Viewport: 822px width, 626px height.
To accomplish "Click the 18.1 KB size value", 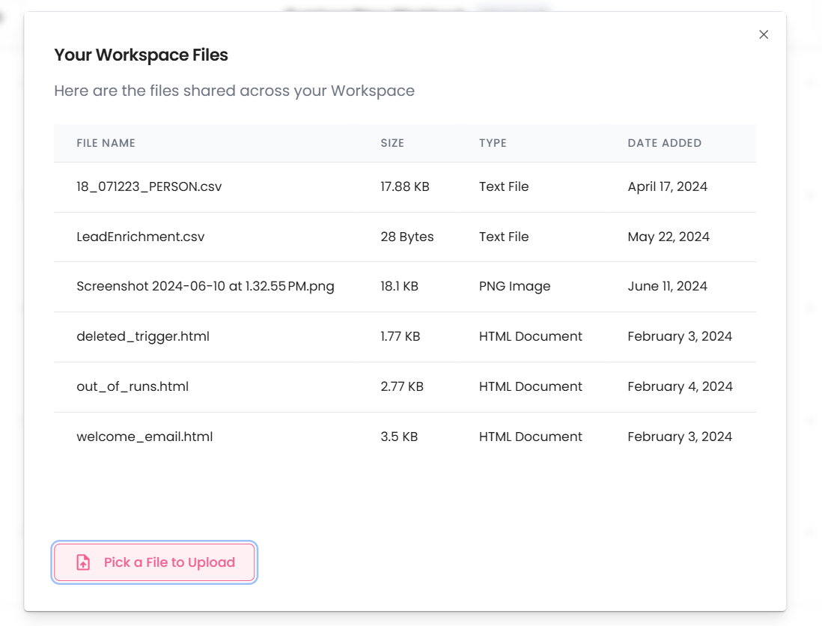I will click(x=400, y=286).
